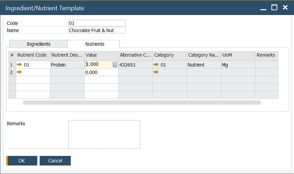Click Category link arrow in row 2

pos(156,72)
